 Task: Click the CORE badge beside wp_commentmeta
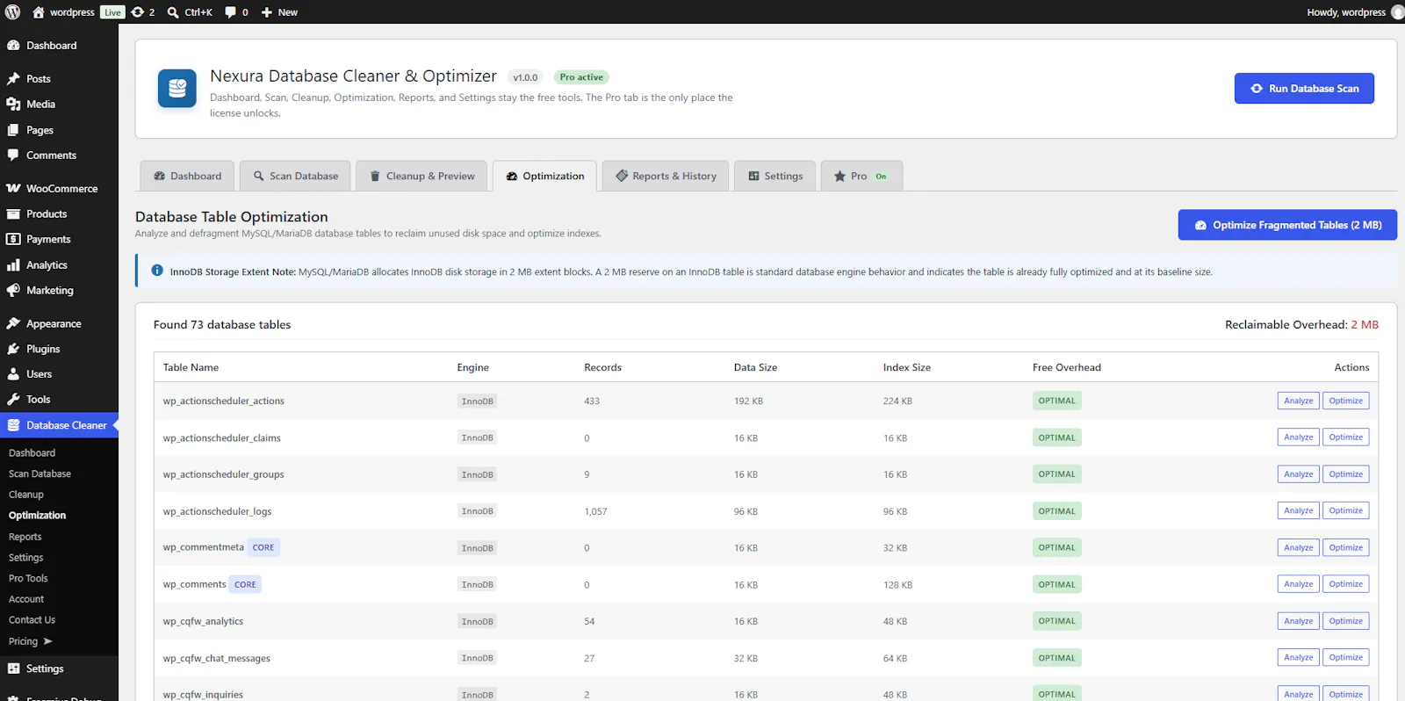click(263, 547)
